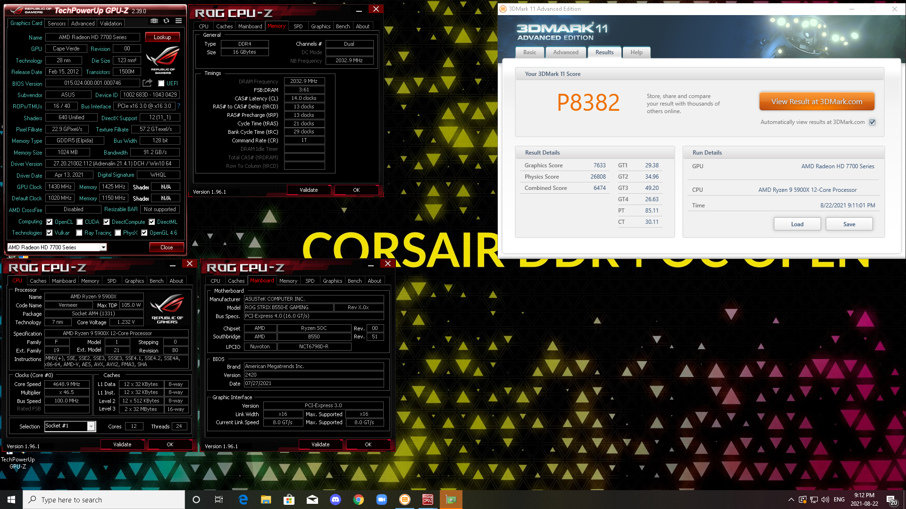
Task: Click View Result at 3DMark.com button
Action: [x=817, y=102]
